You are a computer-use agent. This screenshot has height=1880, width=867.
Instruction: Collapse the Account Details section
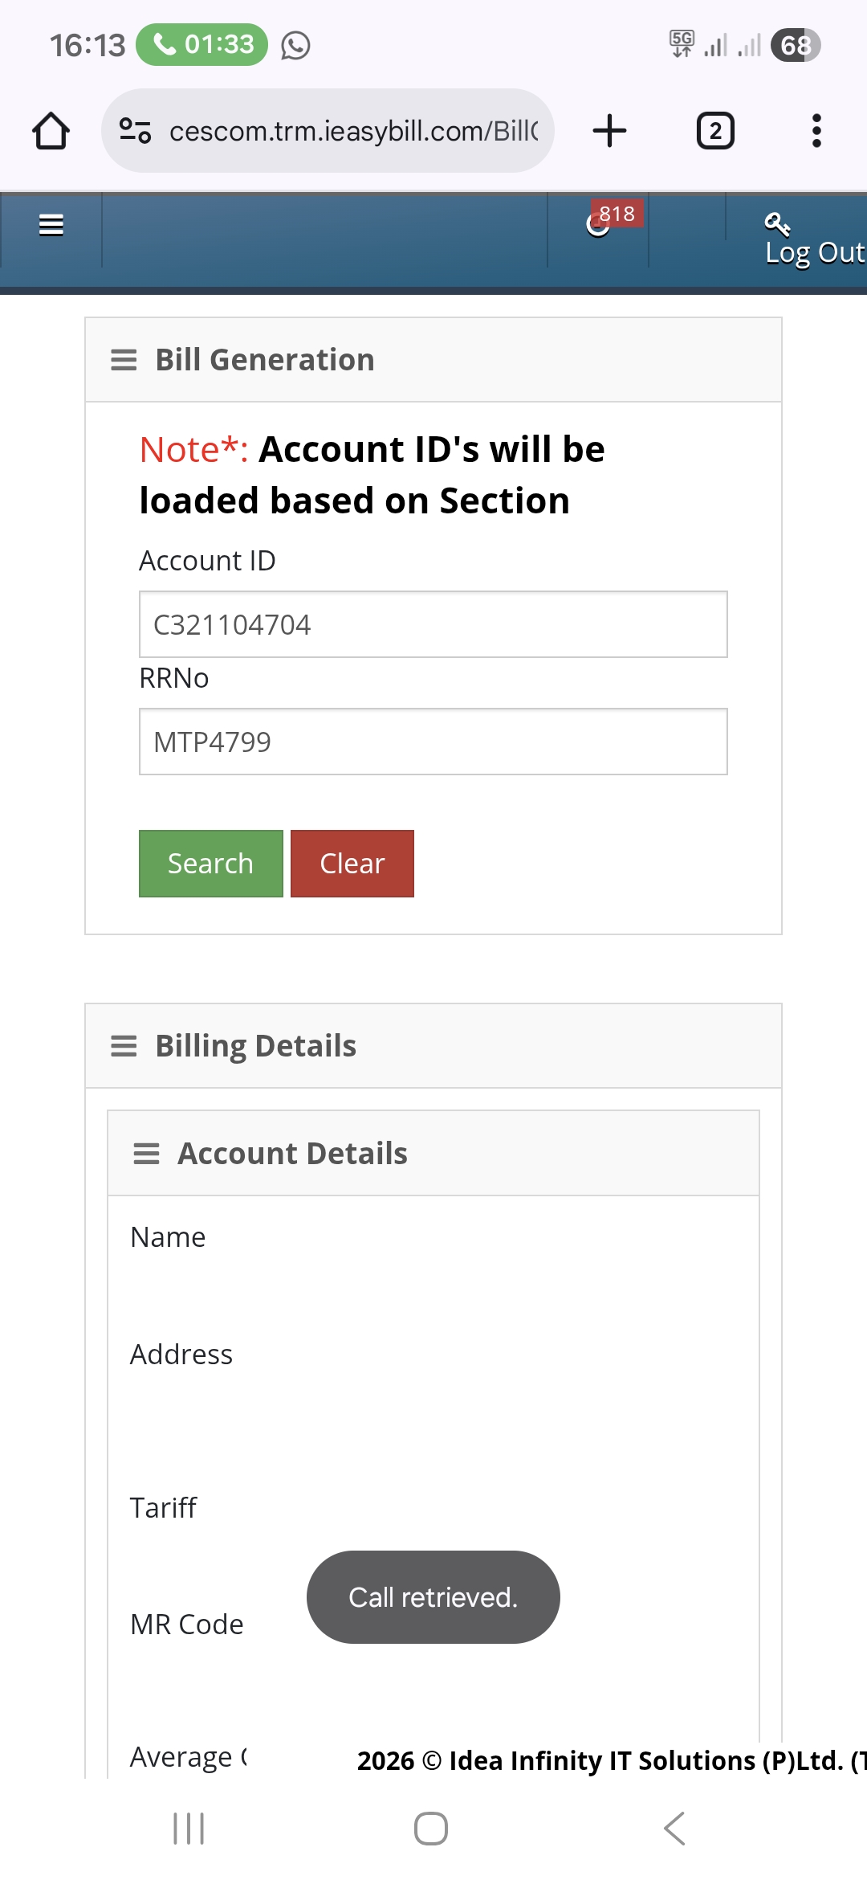click(x=146, y=1154)
